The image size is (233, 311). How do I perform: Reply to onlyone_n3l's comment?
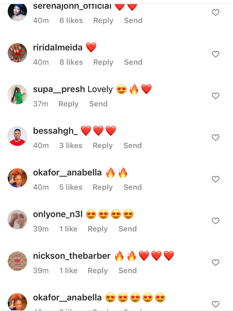coord(98,229)
